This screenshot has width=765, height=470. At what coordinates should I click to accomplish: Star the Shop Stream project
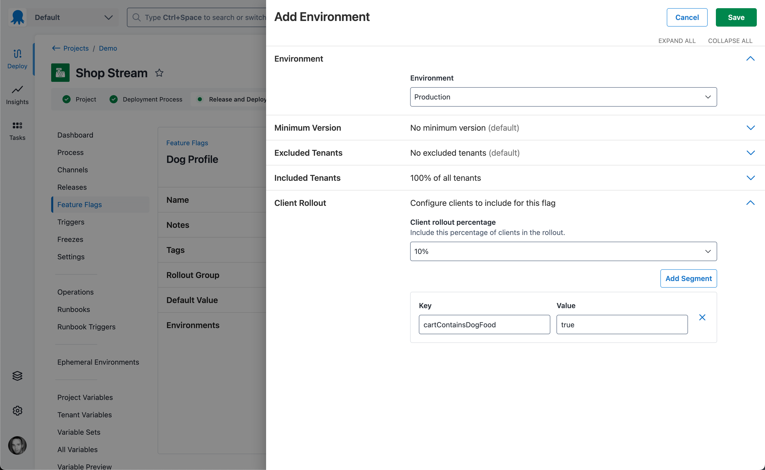pyautogui.click(x=159, y=73)
